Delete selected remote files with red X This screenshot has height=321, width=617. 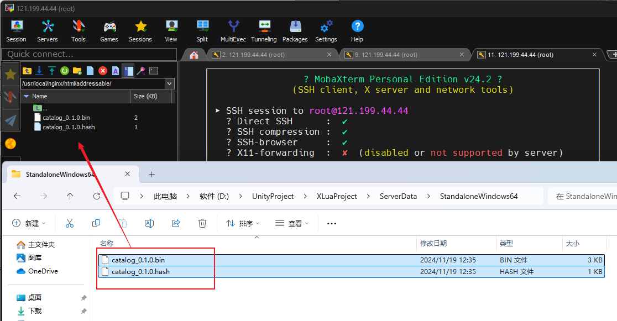(103, 71)
